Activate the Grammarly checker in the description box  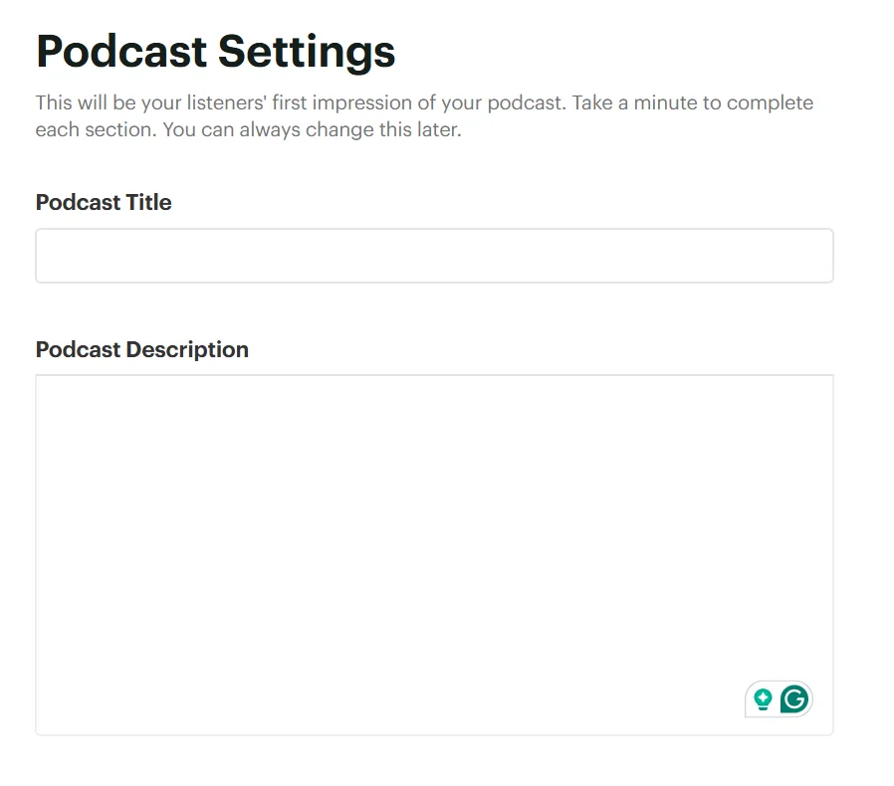tap(793, 698)
